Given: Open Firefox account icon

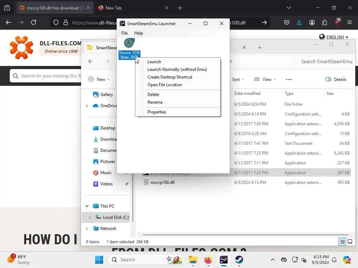Looking at the screenshot, I should tap(312, 22).
